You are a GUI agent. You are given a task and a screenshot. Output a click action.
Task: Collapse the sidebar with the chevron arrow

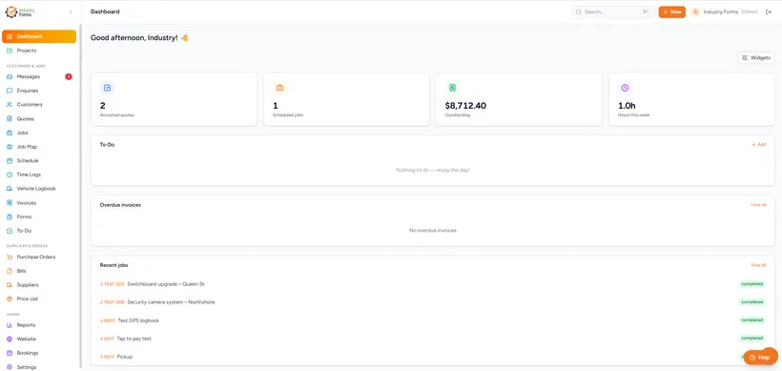pyautogui.click(x=71, y=12)
